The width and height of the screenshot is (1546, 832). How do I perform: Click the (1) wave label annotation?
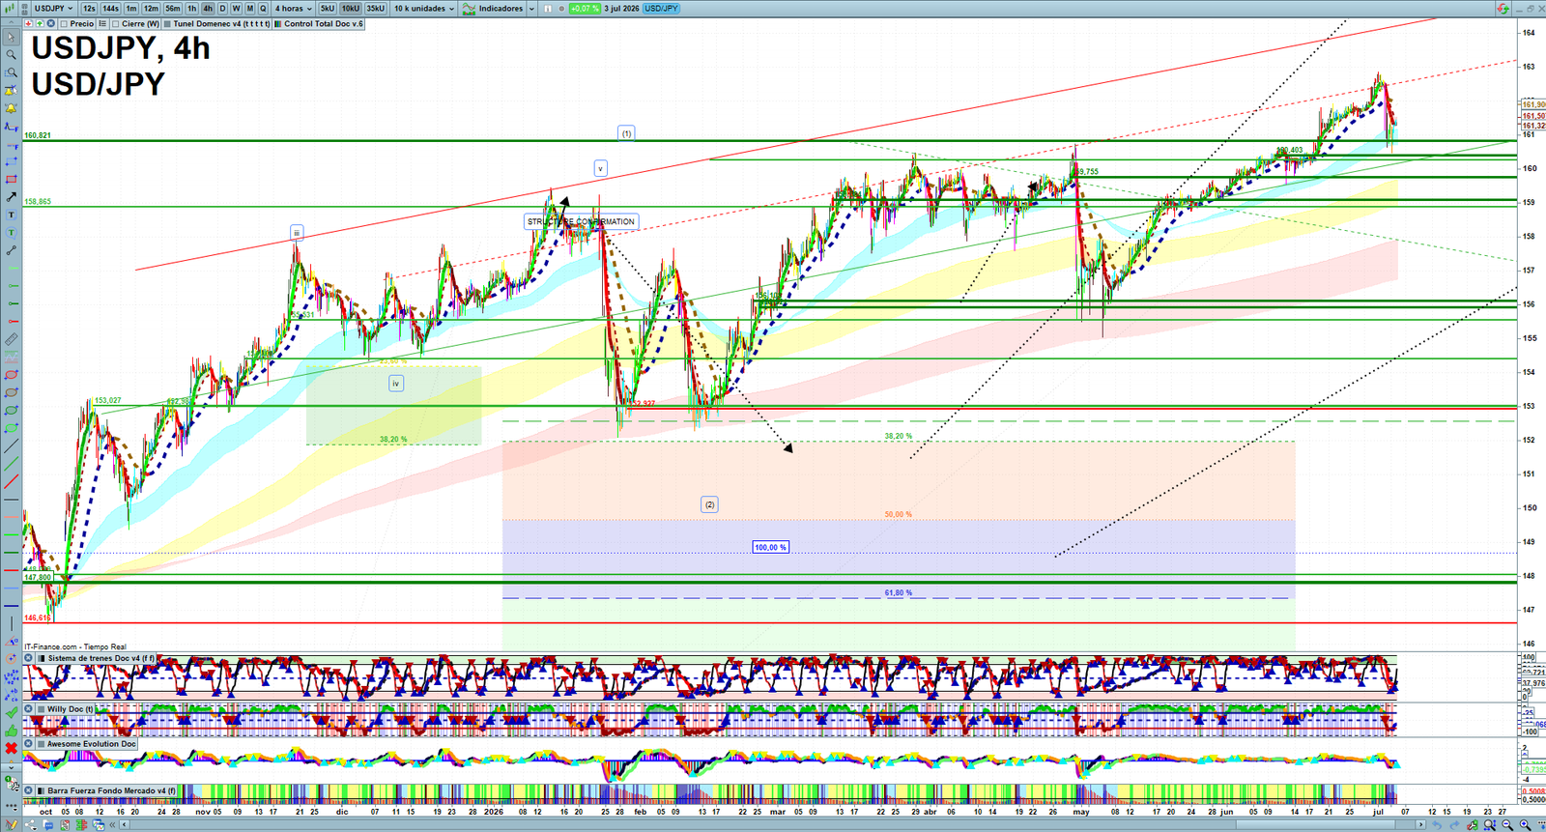pyautogui.click(x=626, y=133)
